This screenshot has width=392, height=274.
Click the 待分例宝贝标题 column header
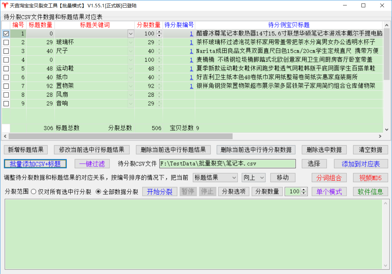point(289,25)
